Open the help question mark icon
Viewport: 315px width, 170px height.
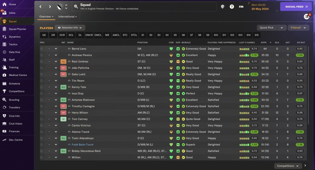tap(232, 7)
